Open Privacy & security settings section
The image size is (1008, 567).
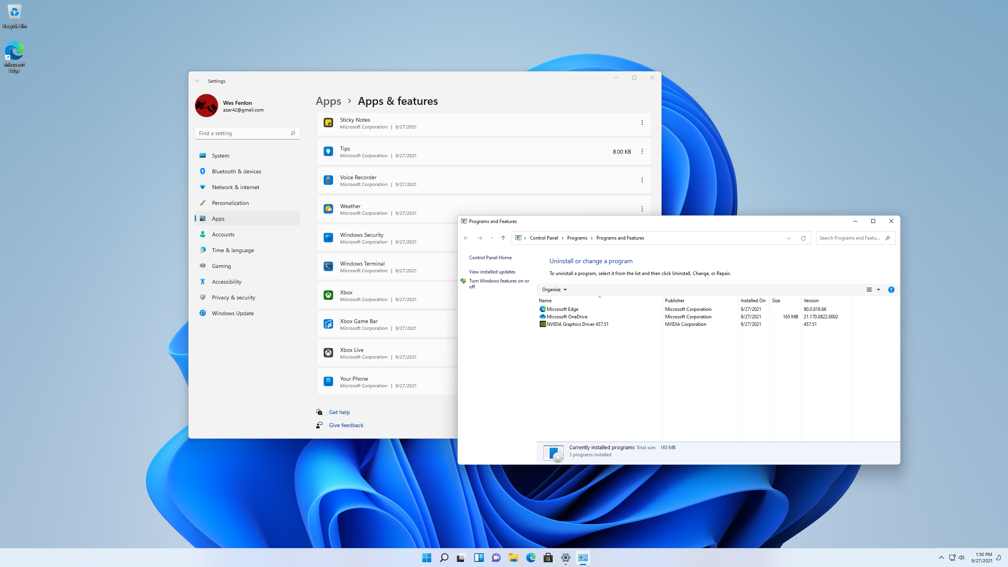233,297
